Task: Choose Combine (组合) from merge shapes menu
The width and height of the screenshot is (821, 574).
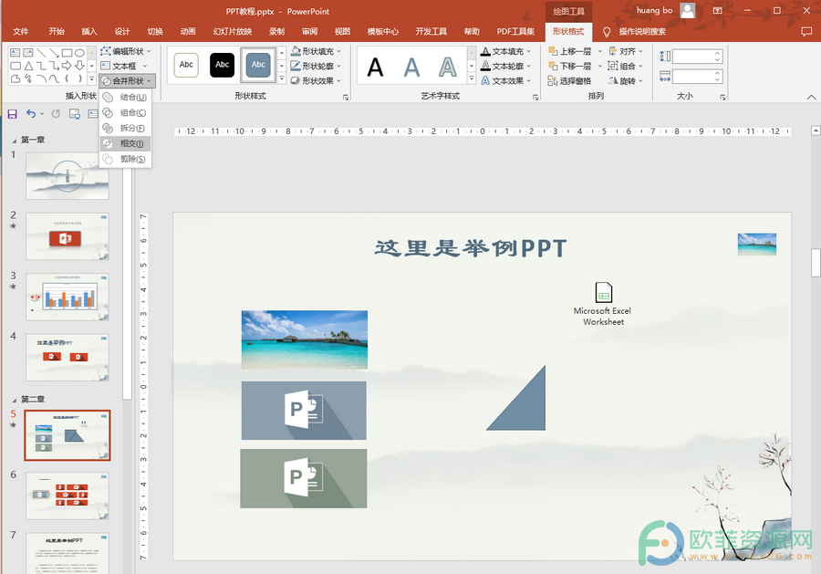Action: [126, 112]
